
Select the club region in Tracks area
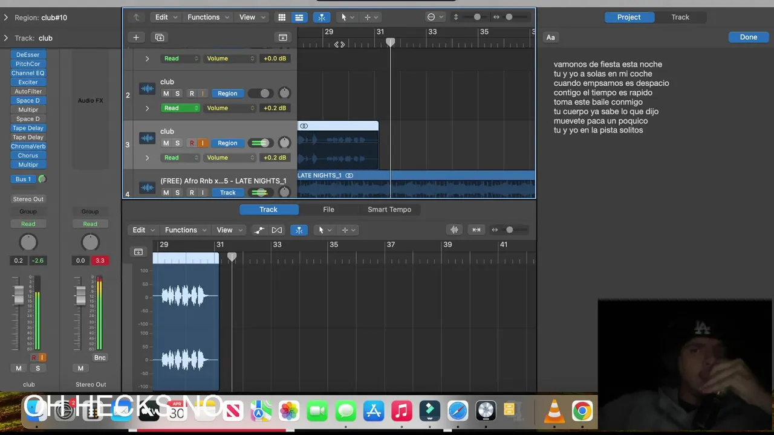pos(338,146)
